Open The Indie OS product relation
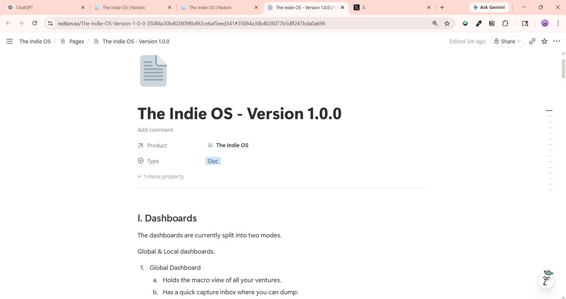The width and height of the screenshot is (566, 299). pyautogui.click(x=228, y=145)
